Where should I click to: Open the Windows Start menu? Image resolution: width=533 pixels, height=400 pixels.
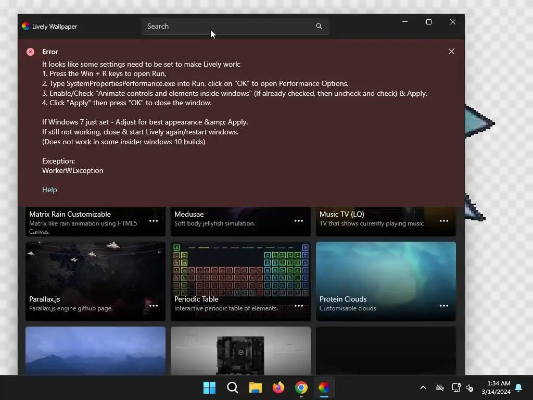(209, 387)
